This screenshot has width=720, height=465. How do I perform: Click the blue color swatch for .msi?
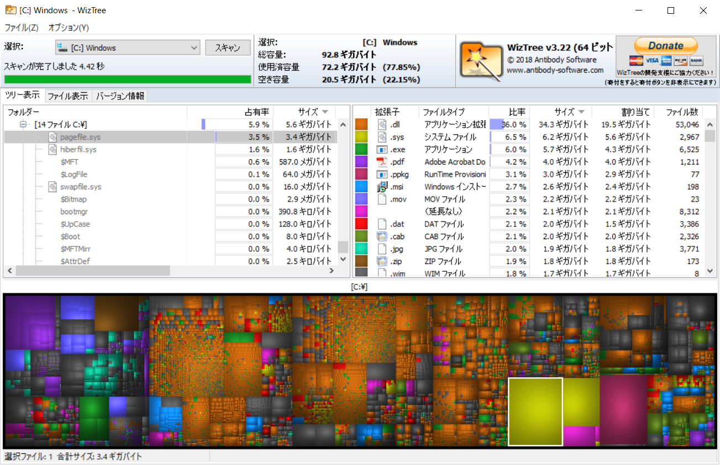click(361, 187)
